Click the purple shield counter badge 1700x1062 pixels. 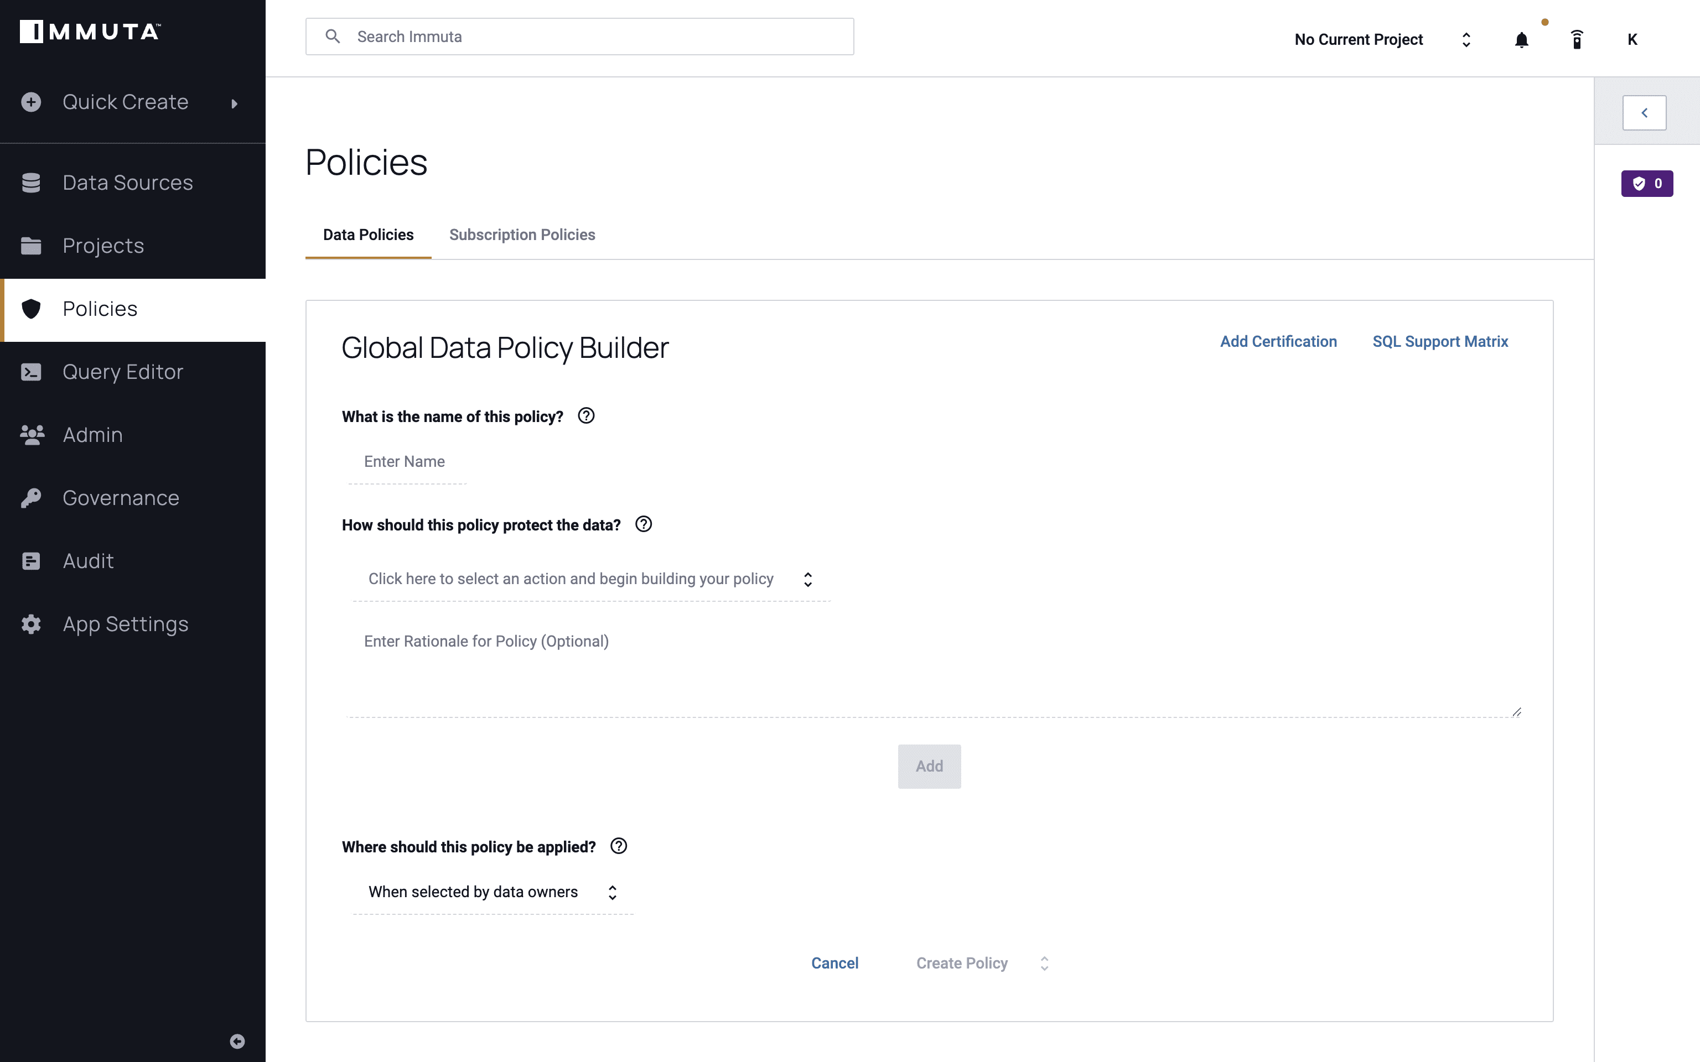[1647, 183]
